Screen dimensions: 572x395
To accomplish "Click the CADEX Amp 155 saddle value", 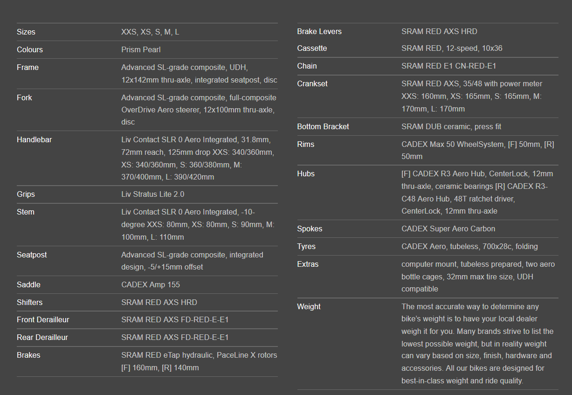I will click(x=151, y=285).
